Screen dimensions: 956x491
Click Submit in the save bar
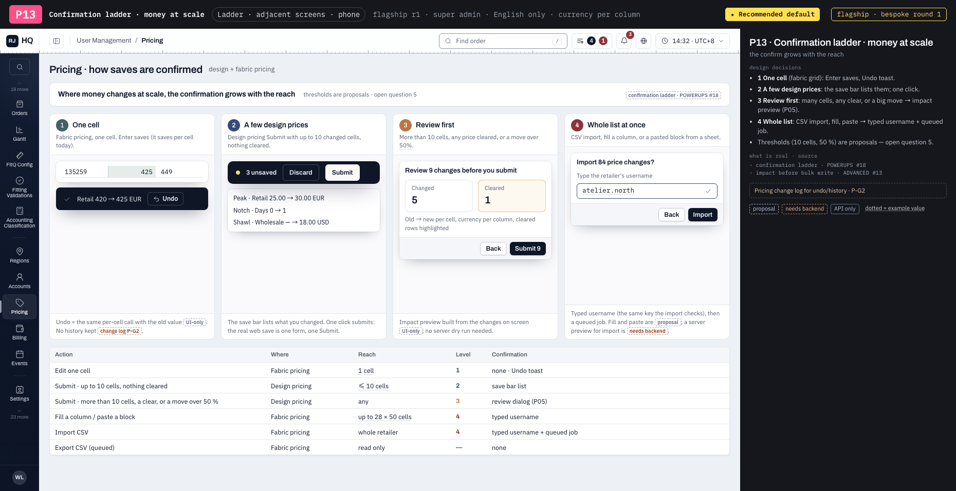point(342,173)
